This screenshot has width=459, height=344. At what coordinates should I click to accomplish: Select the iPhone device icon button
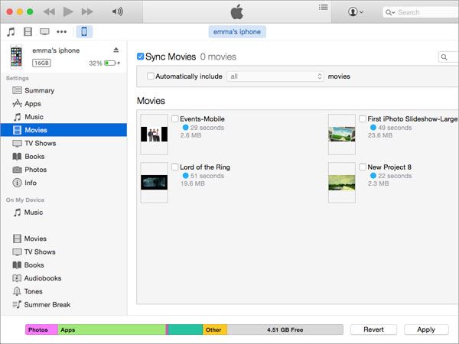tap(84, 31)
